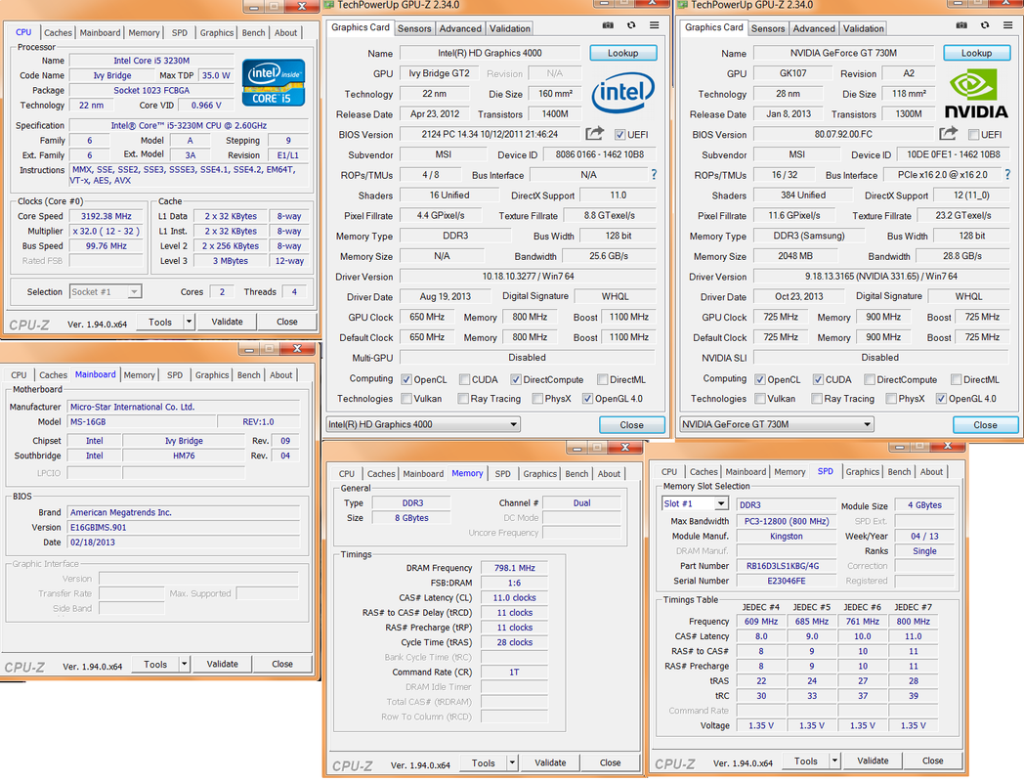Click Lookup button in NVIDIA GPU-Z window
This screenshot has width=1024, height=782.
[976, 53]
